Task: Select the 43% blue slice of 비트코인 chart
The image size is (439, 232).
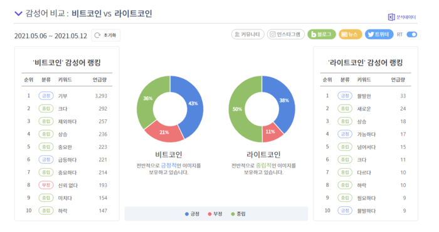Action: pyautogui.click(x=192, y=104)
